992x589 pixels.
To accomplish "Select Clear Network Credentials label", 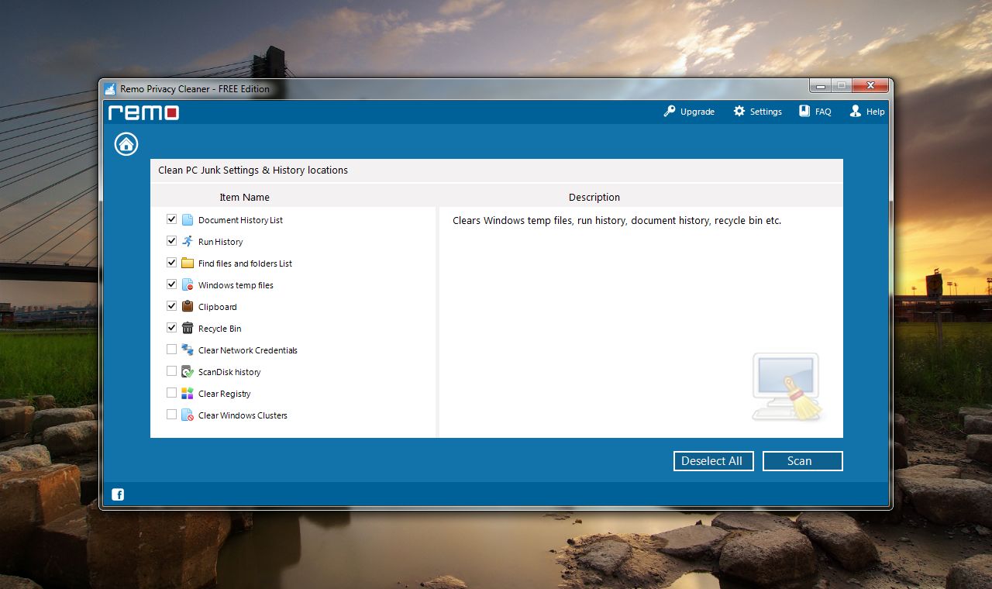I will pyautogui.click(x=247, y=350).
